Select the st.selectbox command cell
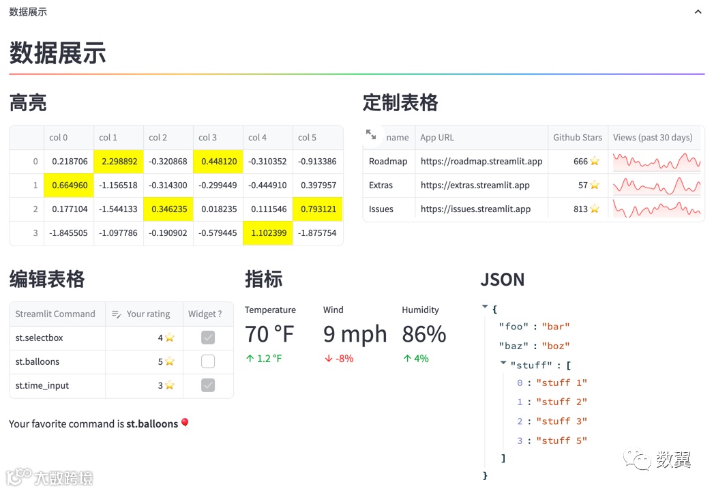The width and height of the screenshot is (714, 491). pos(57,338)
